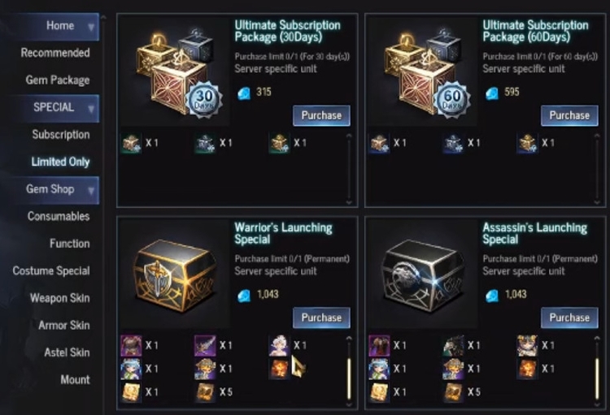Select the X5 golden item icon in Assassin's pack
Image resolution: width=610 pixels, height=415 pixels.
point(453,391)
